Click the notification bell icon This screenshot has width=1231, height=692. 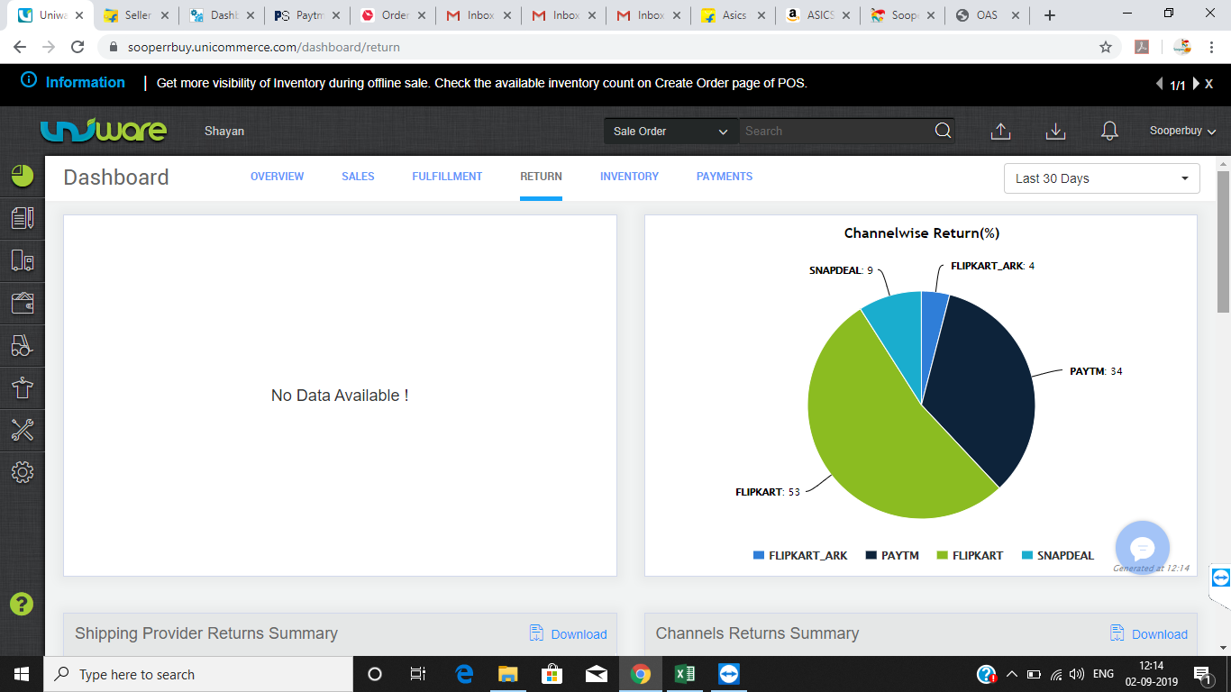(1109, 132)
